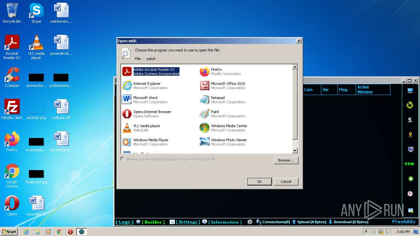420x236 pixels.
Task: Click the Ping column header
Action: tap(347, 89)
